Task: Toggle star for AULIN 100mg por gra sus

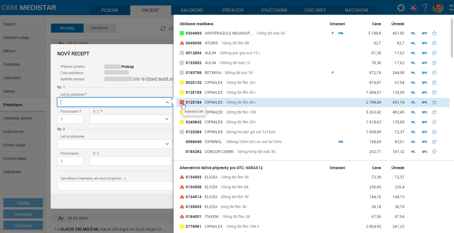Action: (434, 53)
